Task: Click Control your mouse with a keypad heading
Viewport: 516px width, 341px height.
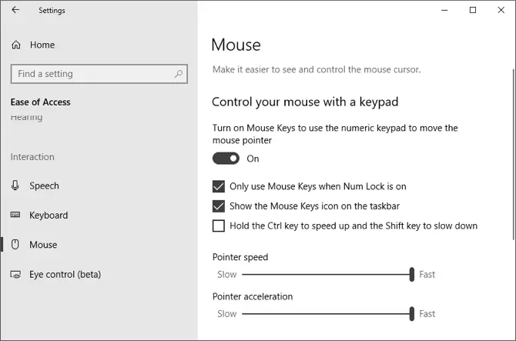Action: [305, 102]
